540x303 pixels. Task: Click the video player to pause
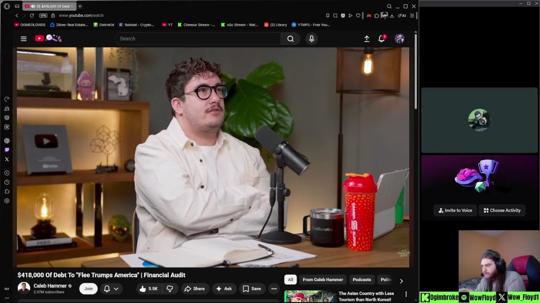(213, 157)
